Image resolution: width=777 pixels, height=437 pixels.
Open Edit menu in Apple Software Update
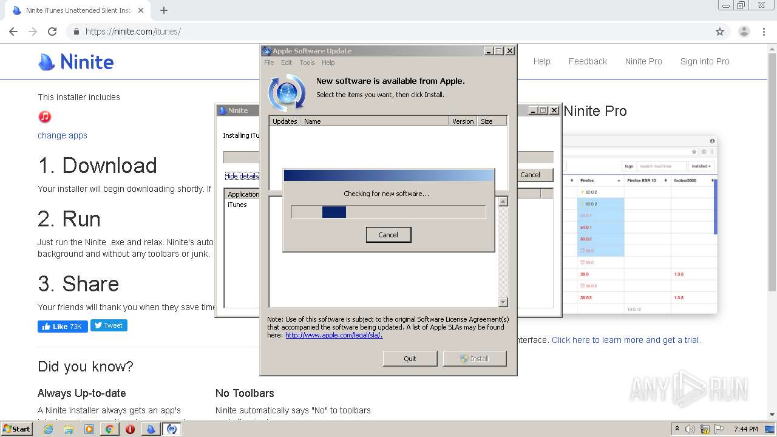click(x=287, y=63)
